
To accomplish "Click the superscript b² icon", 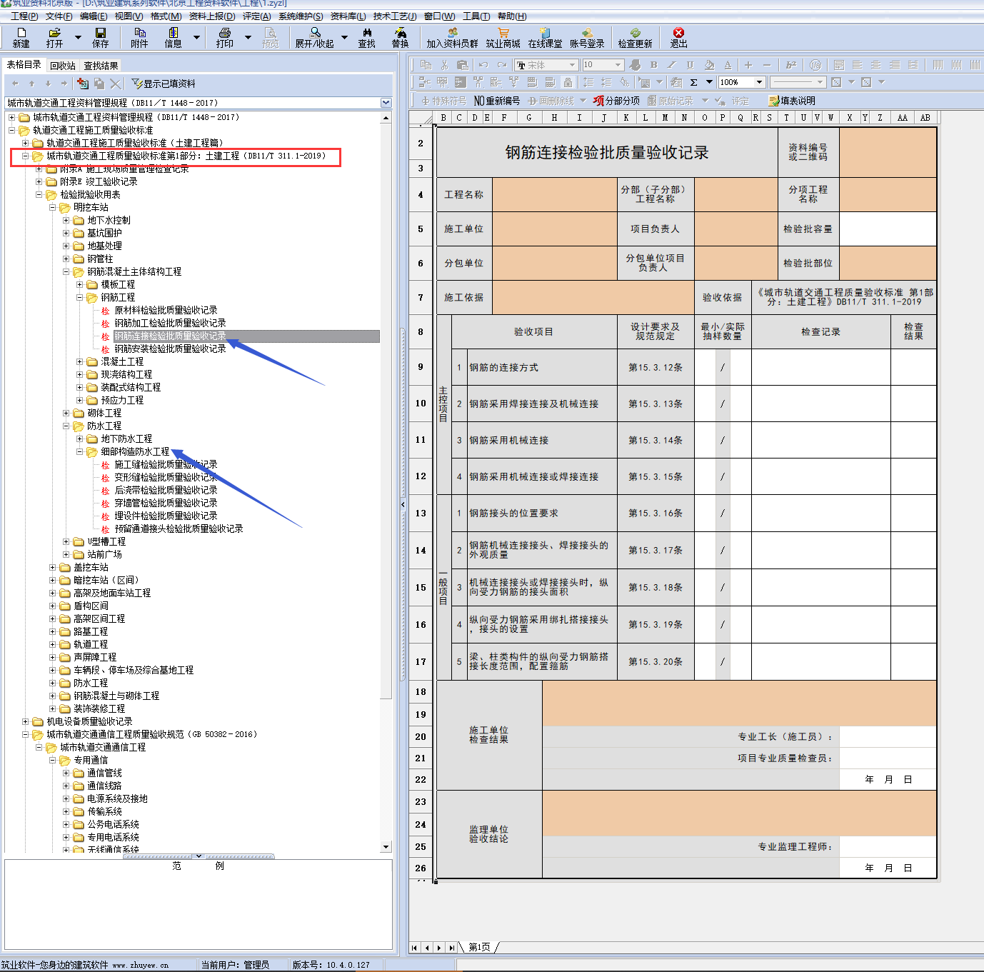I will 791,65.
